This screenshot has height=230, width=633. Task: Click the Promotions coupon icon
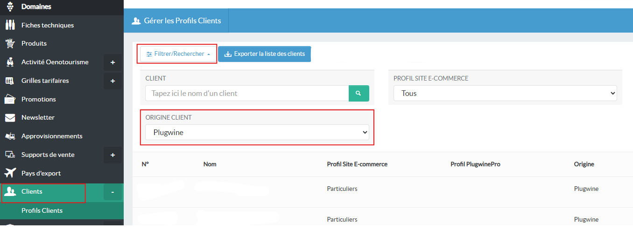tap(10, 99)
